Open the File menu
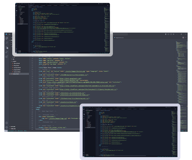 pyautogui.click(x=9, y=34)
